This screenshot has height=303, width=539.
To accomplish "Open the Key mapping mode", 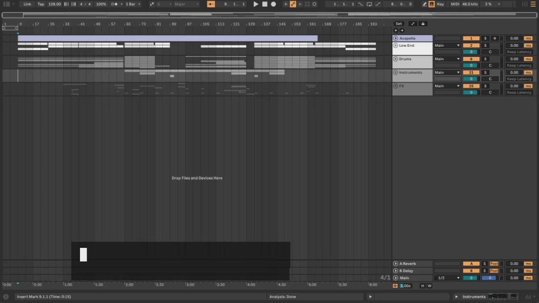I will click(440, 4).
